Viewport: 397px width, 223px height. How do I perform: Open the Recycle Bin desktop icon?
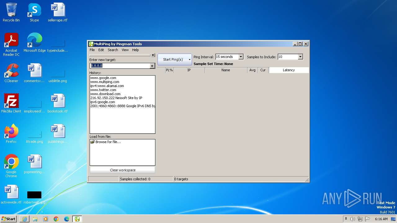click(11, 12)
